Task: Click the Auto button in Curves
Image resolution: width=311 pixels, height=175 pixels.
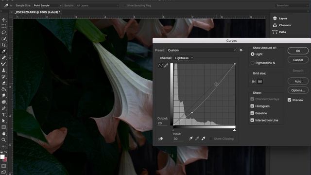Action: click(298, 81)
